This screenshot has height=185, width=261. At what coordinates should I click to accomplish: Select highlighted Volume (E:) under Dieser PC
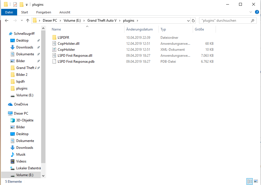[21, 175]
